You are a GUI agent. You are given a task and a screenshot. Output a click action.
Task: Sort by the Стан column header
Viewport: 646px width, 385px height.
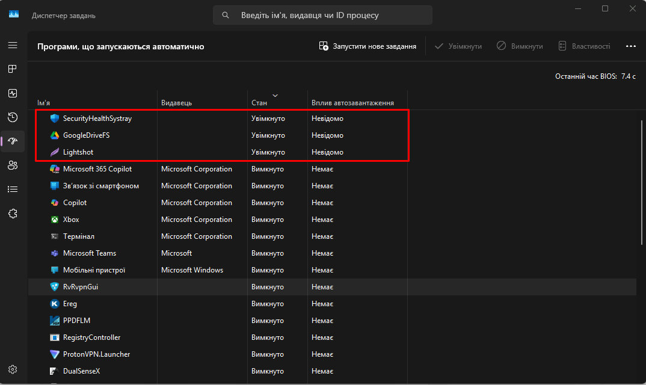(259, 103)
